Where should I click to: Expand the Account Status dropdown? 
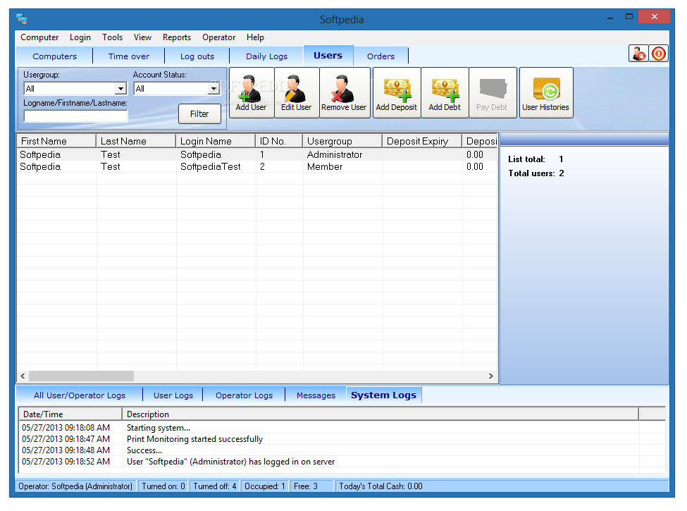coord(213,89)
